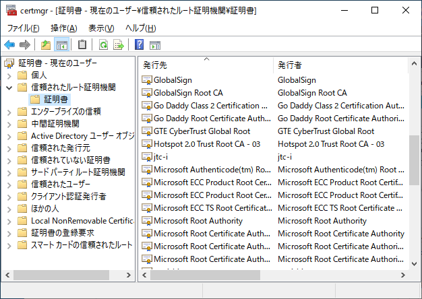Expand the 信頼されていない証明書 node
Image resolution: width=422 pixels, height=299 pixels.
(9, 160)
